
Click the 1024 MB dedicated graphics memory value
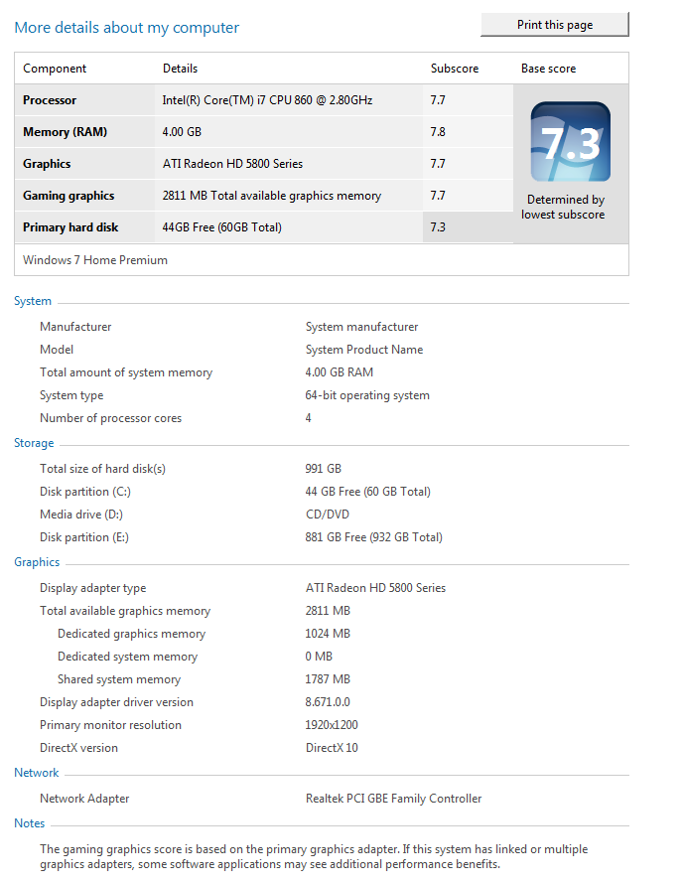(x=328, y=634)
